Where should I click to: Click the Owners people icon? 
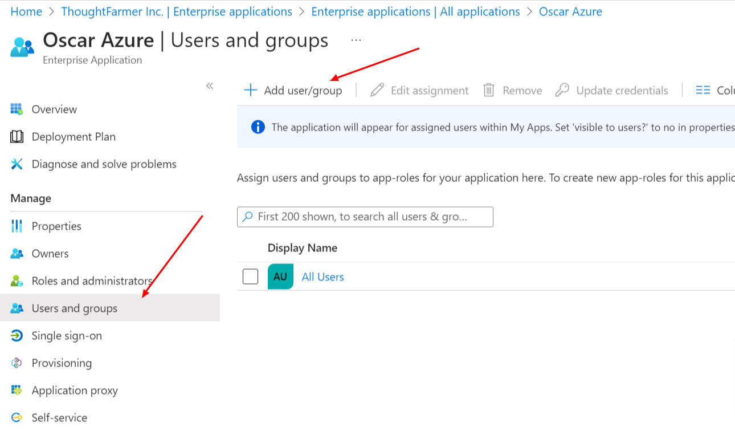(x=17, y=254)
